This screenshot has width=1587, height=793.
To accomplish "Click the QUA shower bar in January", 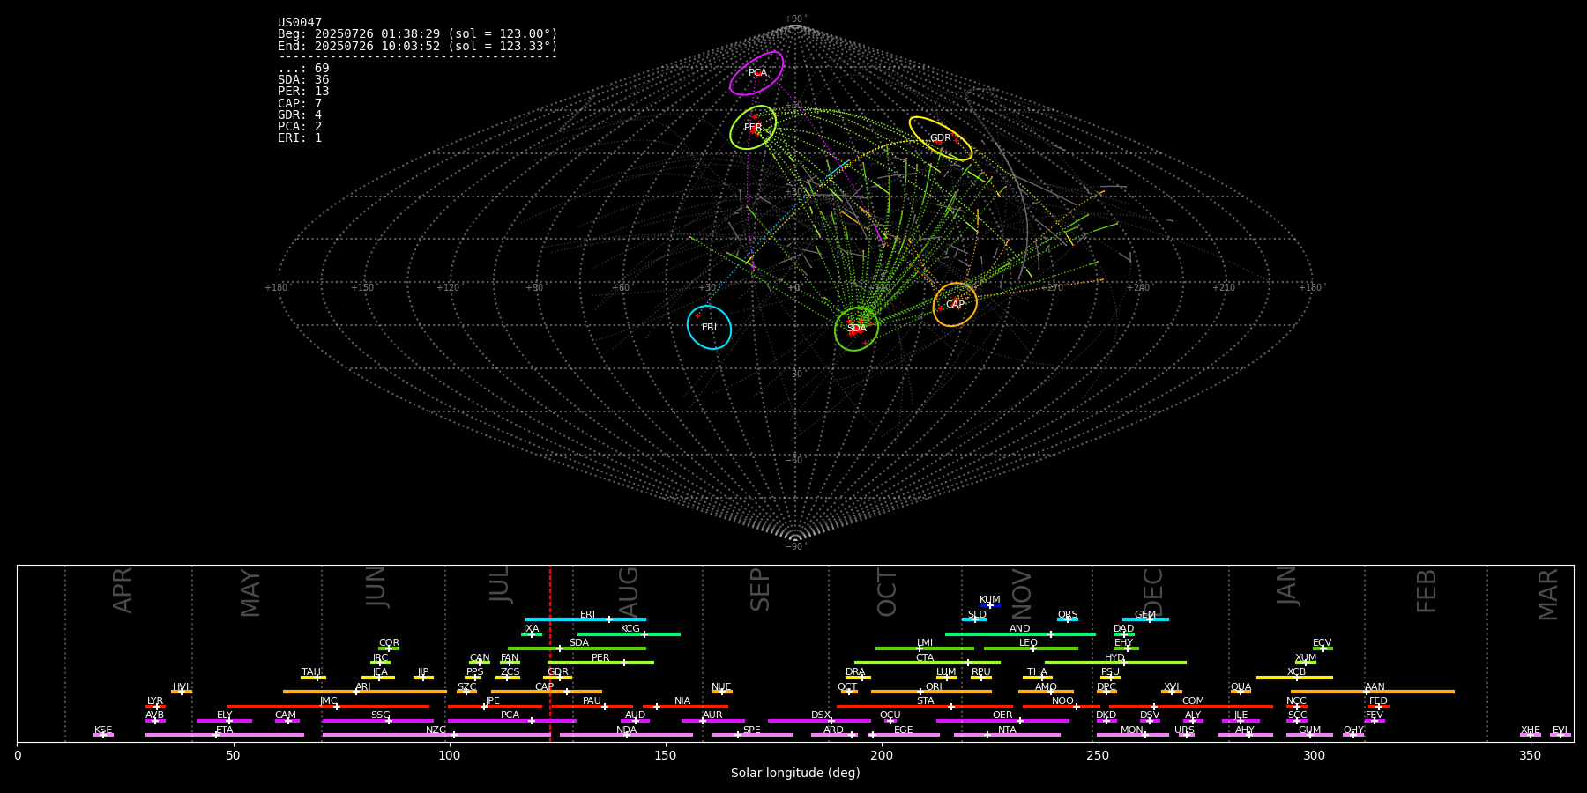I will point(1241,692).
